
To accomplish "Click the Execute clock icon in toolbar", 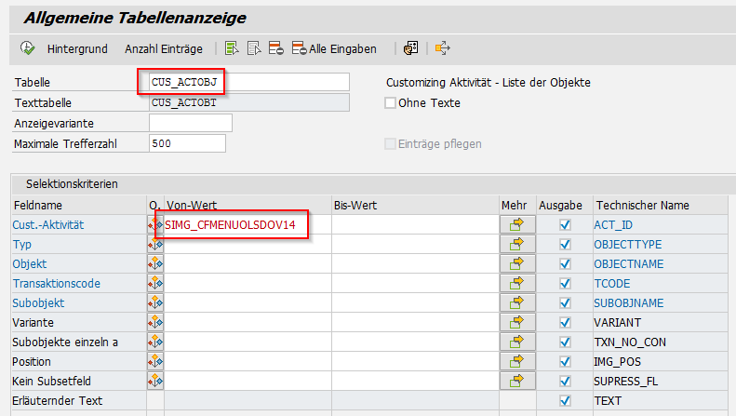I will pyautogui.click(x=27, y=47).
